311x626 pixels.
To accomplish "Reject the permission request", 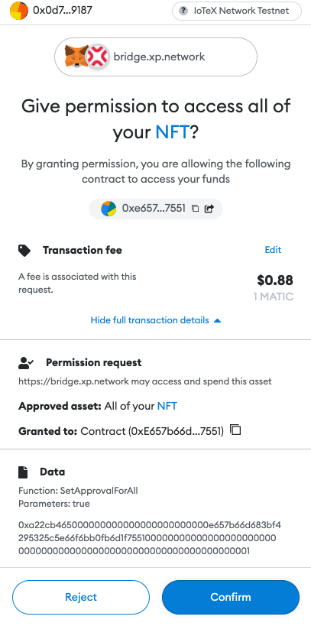I will (81, 597).
